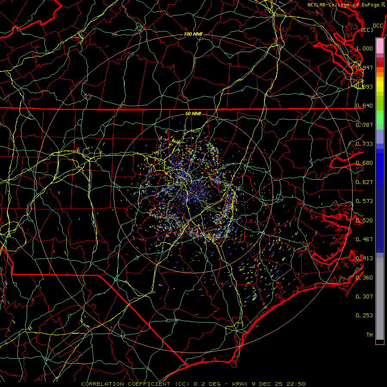The width and height of the screenshot is (387, 387).
Task: Click the 50 NMI range ring label
Action: pyautogui.click(x=193, y=114)
